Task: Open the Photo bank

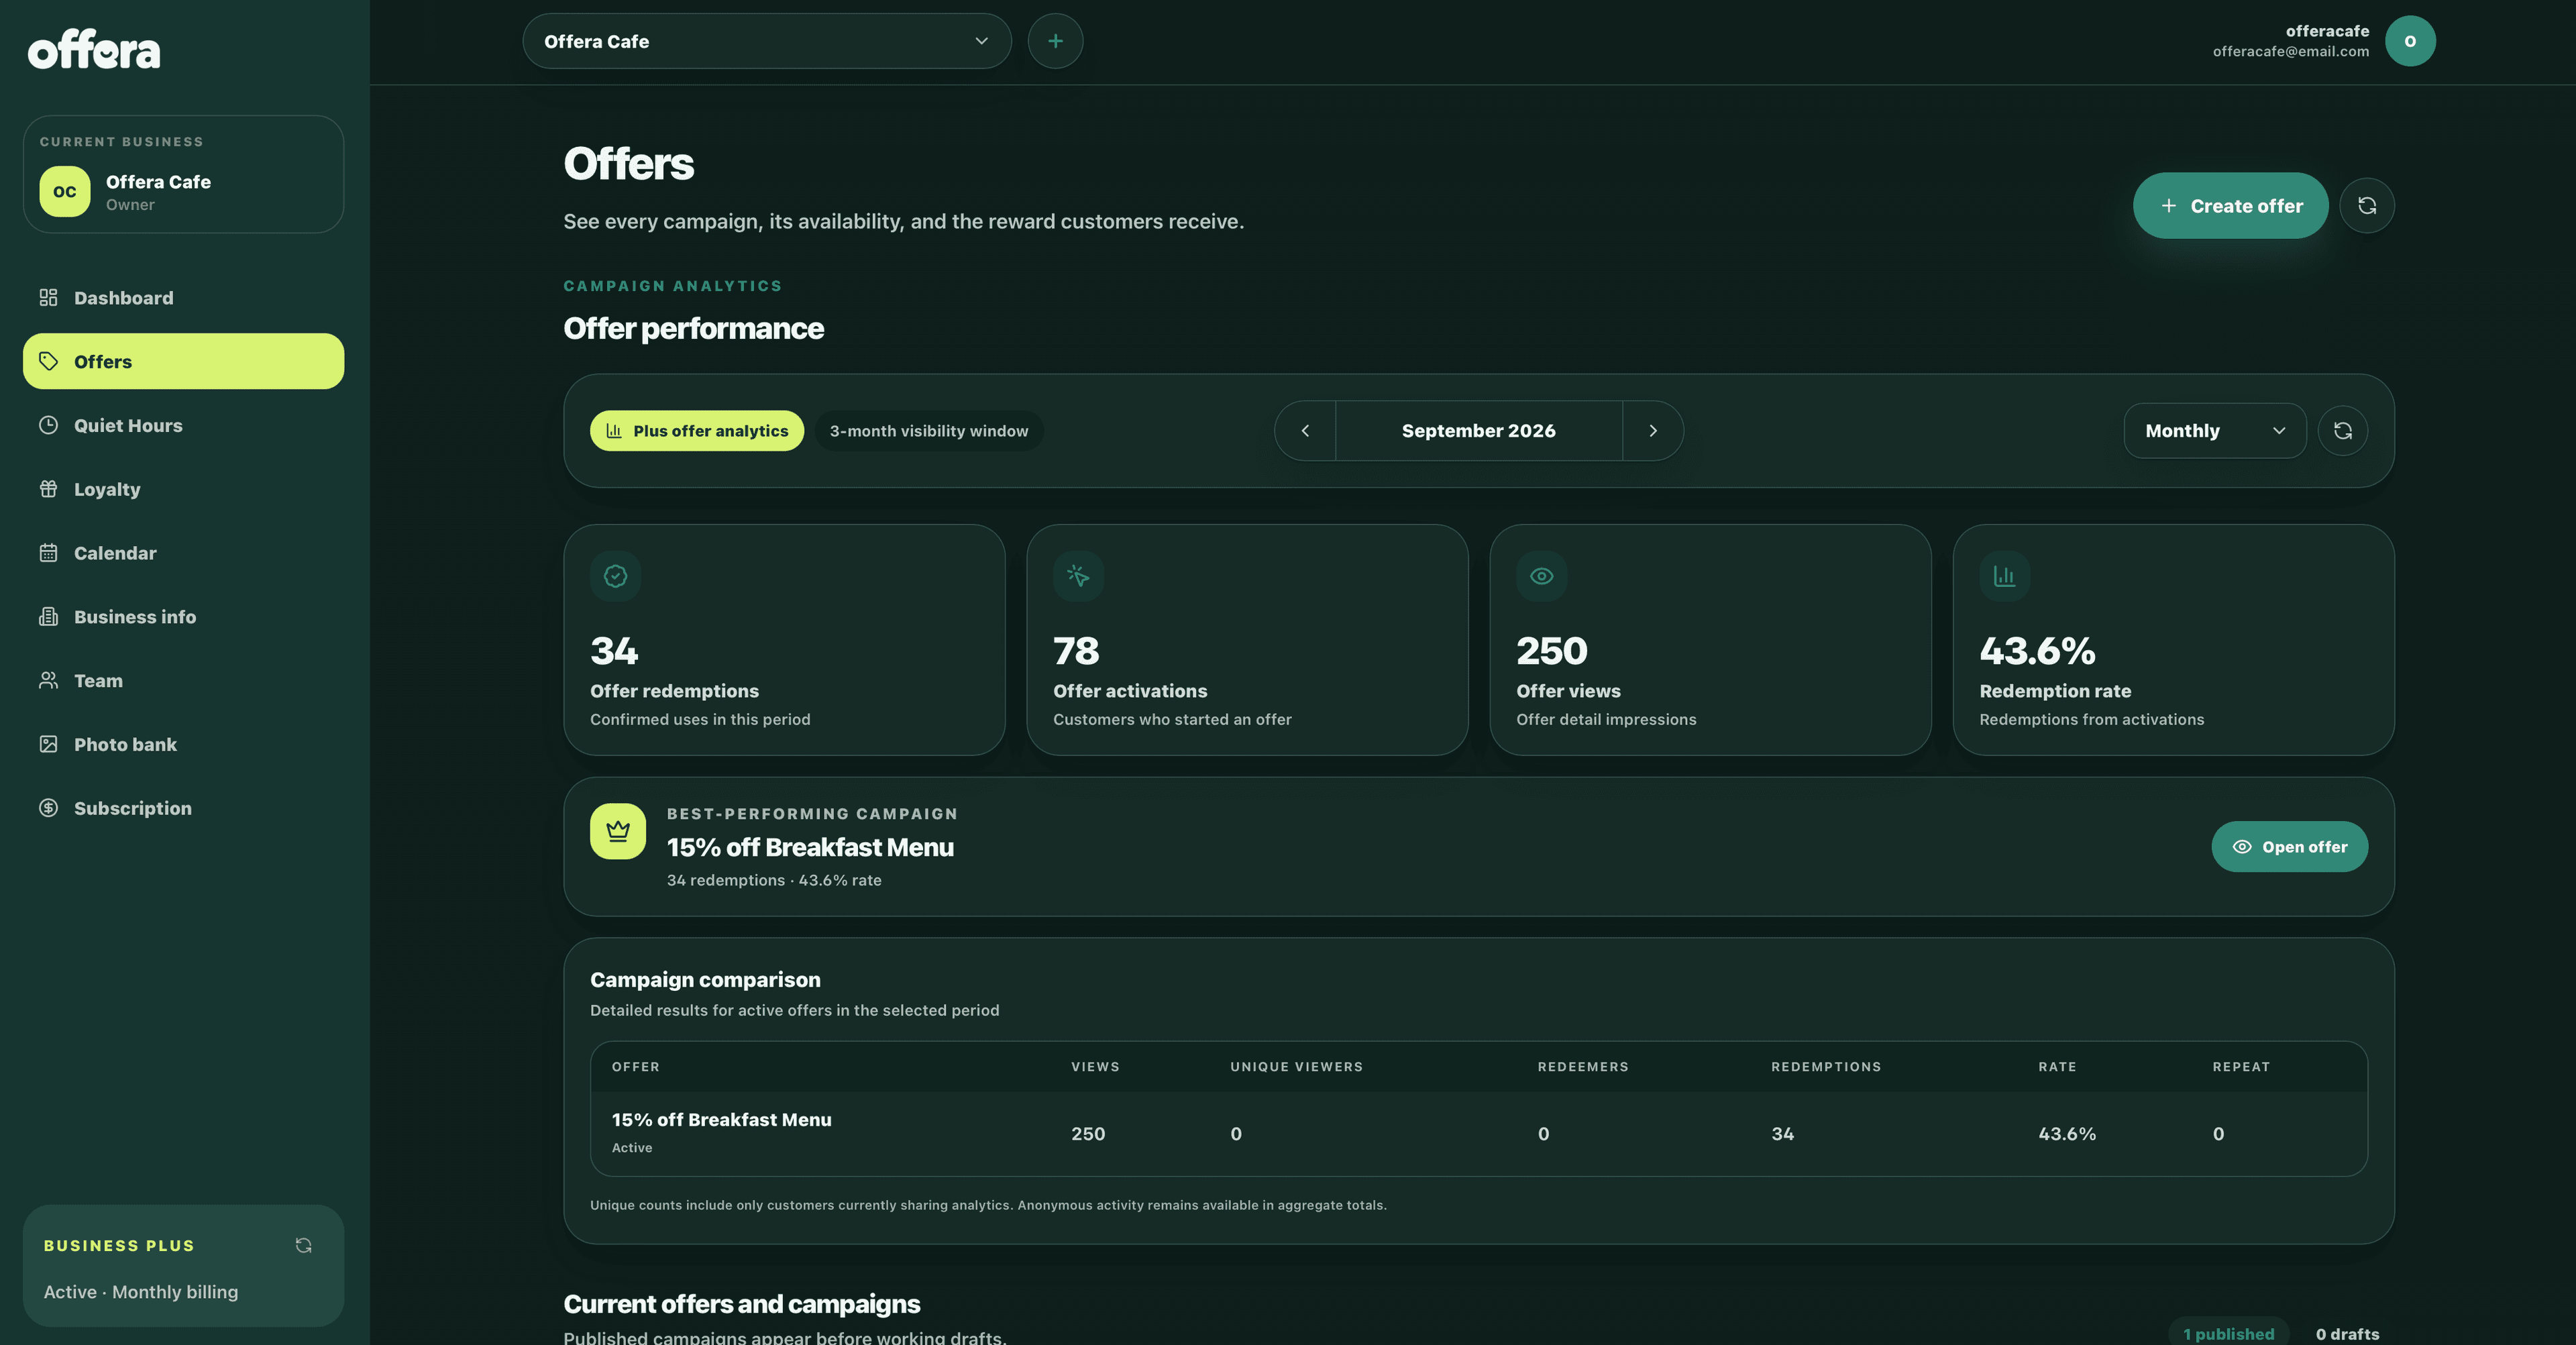Action: pos(183,744)
